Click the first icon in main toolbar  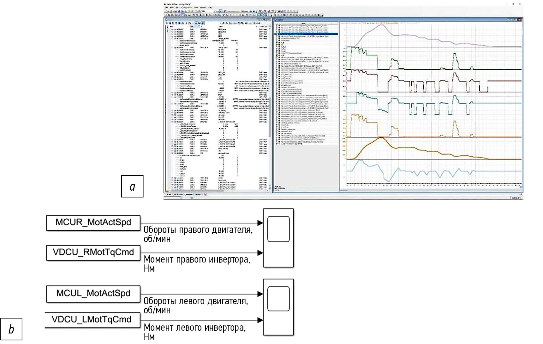click(x=166, y=11)
